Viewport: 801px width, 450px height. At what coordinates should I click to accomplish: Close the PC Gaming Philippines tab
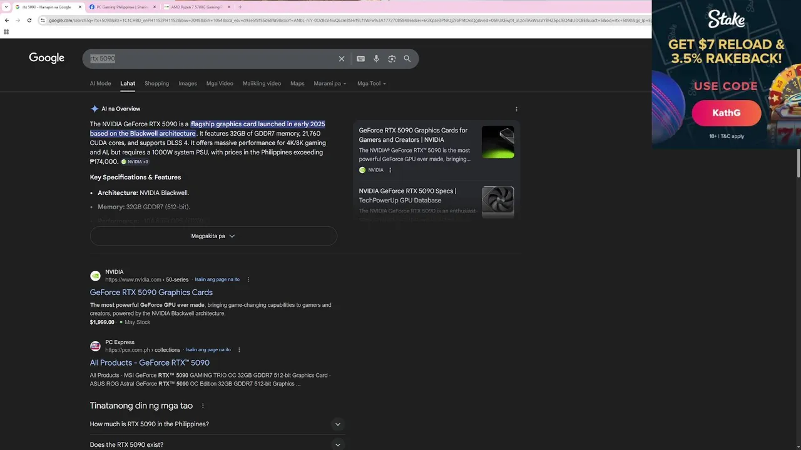tap(155, 7)
